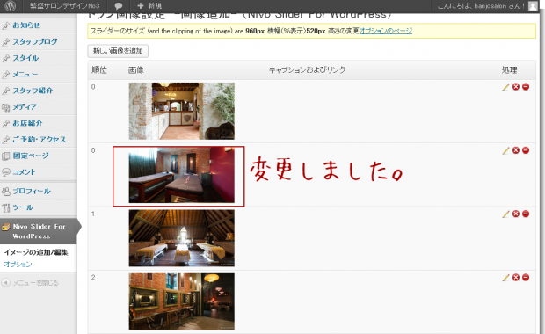Open スタイル sidebar menu
Screen dimensions: 545x334
[25, 58]
